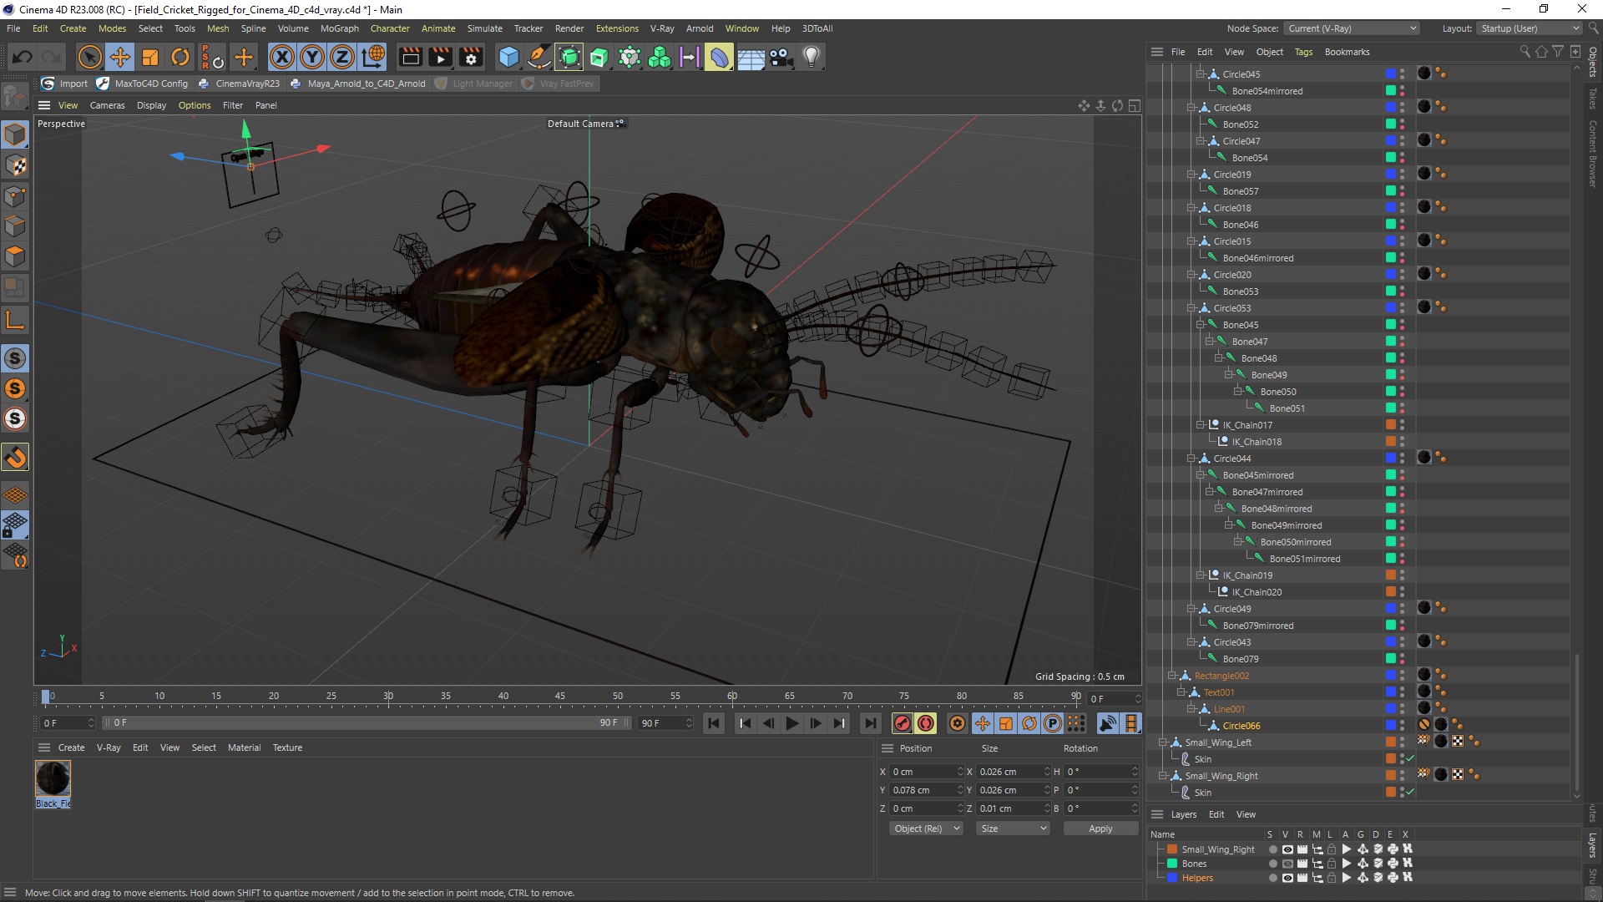This screenshot has width=1603, height=902.
Task: Hide the Small_Wing_Right layer eye
Action: point(1287,849)
